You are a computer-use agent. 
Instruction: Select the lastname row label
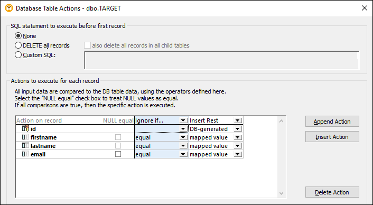43,146
